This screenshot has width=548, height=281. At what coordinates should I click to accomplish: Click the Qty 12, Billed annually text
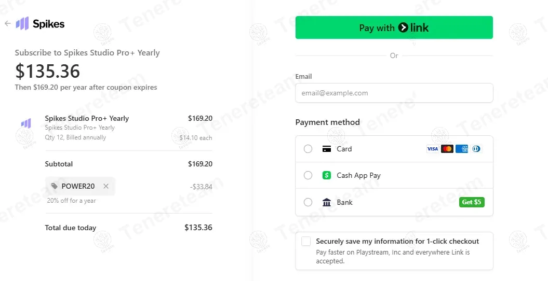coord(75,137)
